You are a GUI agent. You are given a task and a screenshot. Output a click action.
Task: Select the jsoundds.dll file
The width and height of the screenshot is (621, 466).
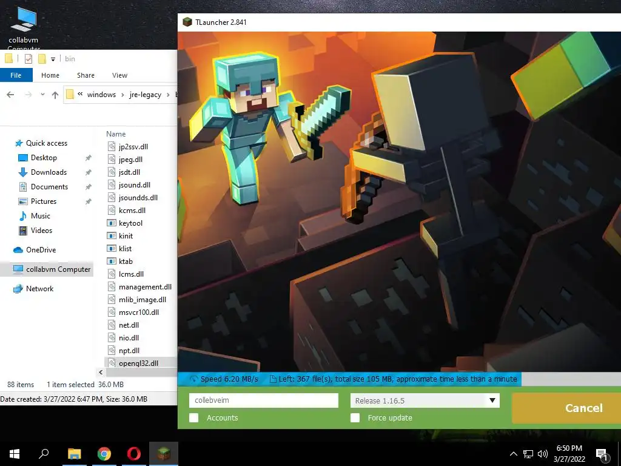click(138, 198)
